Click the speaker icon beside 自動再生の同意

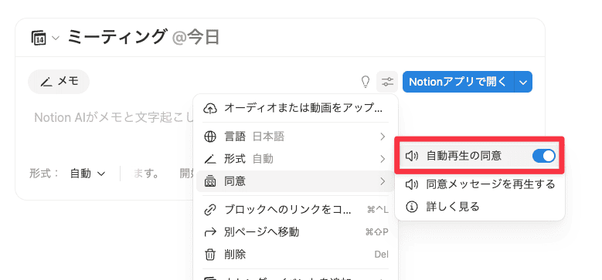[x=412, y=156]
